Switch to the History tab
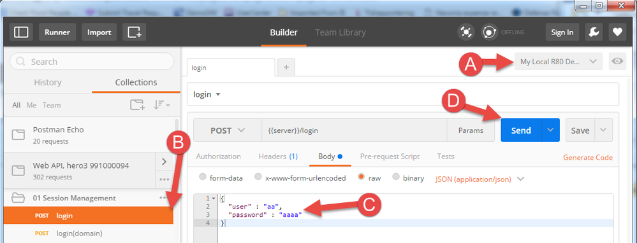This screenshot has width=637, height=243. click(48, 82)
